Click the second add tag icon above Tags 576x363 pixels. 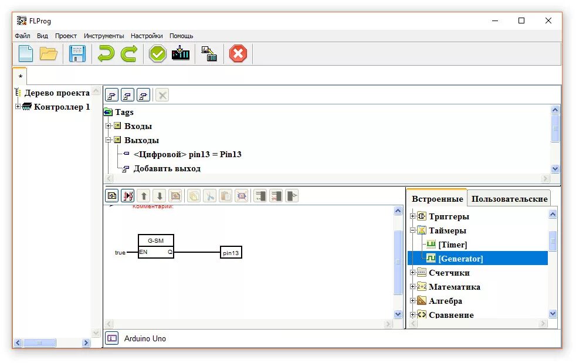click(127, 95)
